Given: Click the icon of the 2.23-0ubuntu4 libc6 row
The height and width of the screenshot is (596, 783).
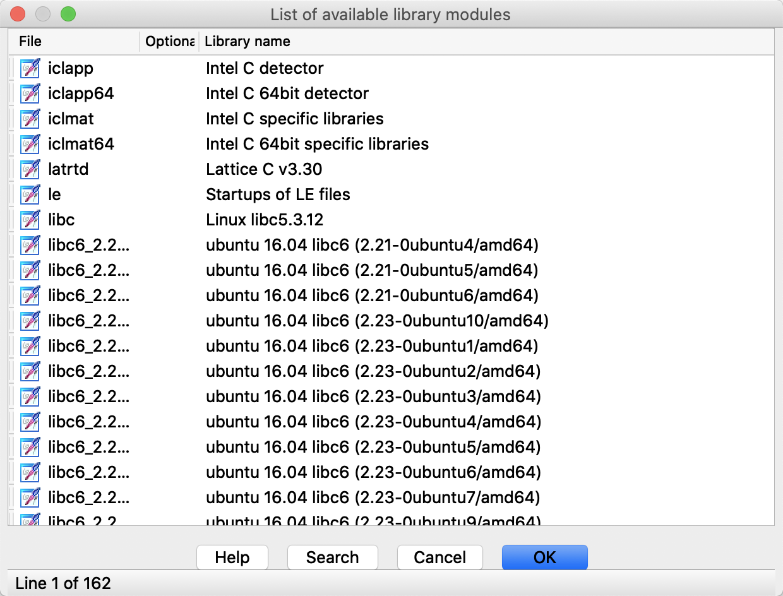Looking at the screenshot, I should tap(30, 422).
